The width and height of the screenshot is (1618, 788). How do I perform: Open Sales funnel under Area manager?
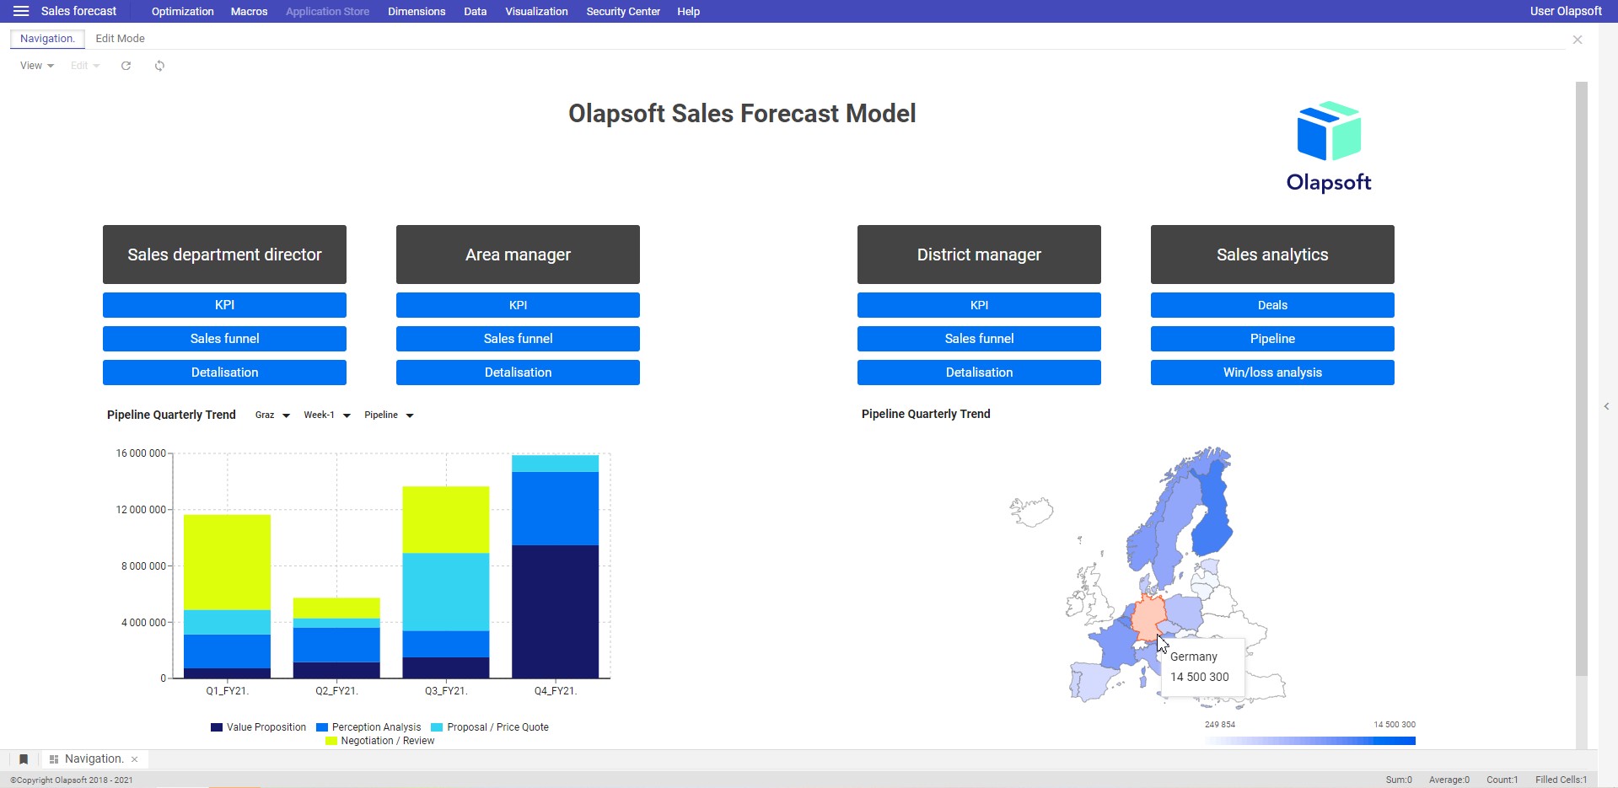tap(518, 339)
